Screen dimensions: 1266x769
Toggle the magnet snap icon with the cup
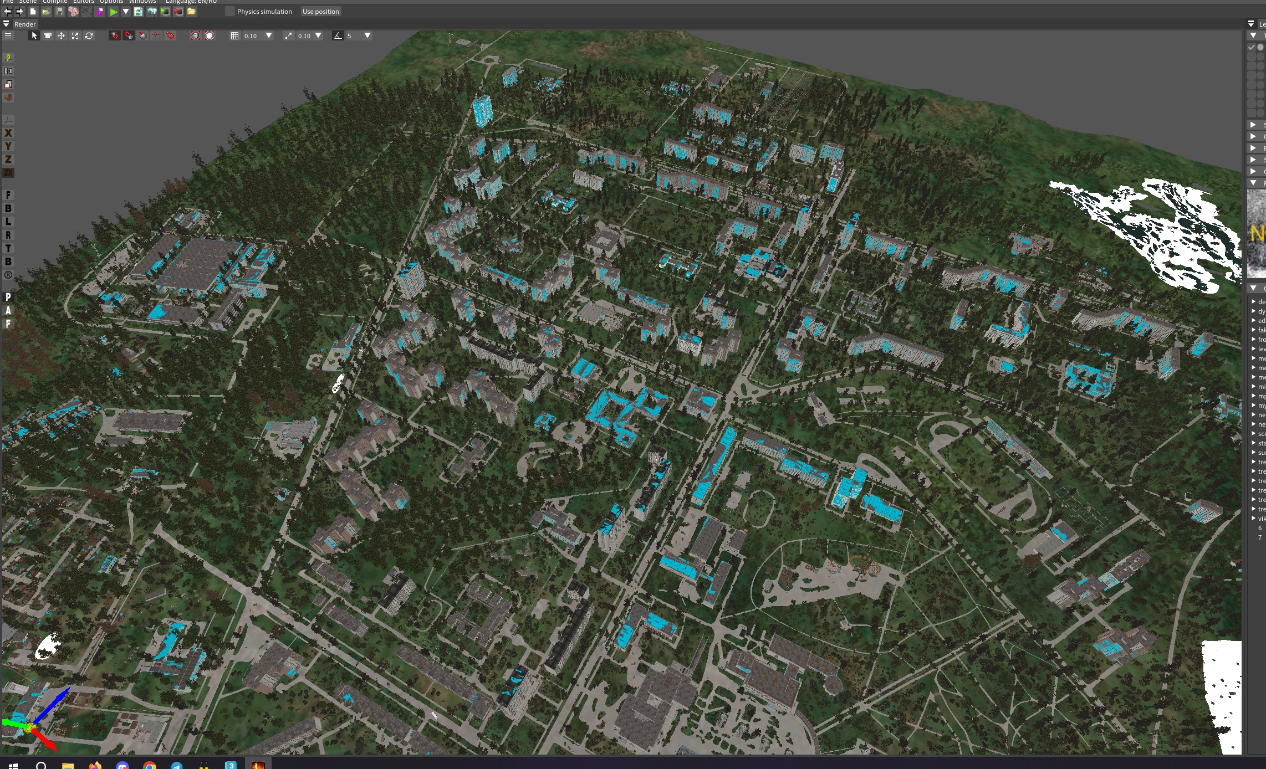pyautogui.click(x=129, y=35)
